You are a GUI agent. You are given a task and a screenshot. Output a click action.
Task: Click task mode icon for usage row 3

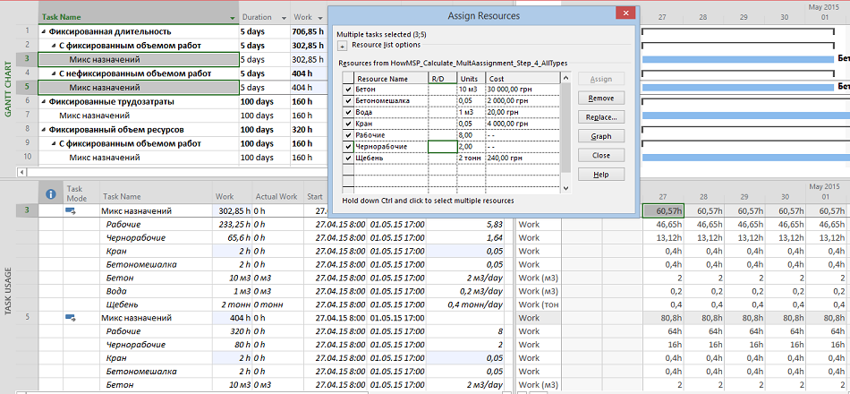[x=71, y=210]
